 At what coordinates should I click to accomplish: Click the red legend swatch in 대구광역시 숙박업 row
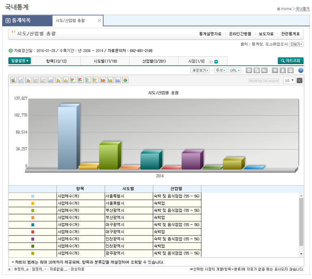click(33, 232)
